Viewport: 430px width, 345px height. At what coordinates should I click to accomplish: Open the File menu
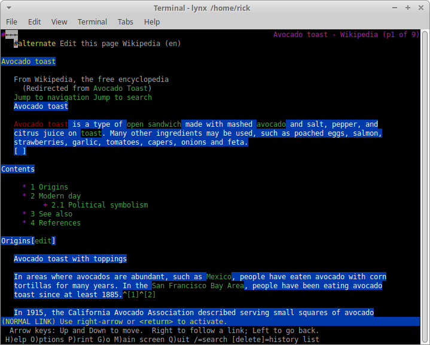click(11, 22)
